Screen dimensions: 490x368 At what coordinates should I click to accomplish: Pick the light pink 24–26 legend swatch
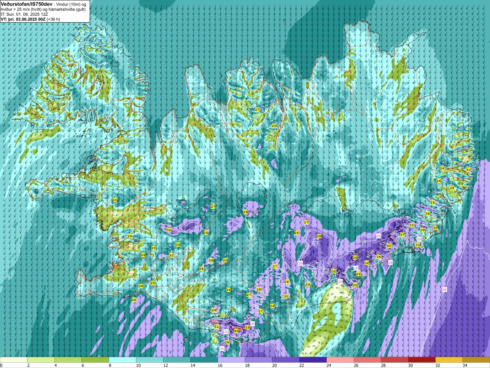pos(340,360)
